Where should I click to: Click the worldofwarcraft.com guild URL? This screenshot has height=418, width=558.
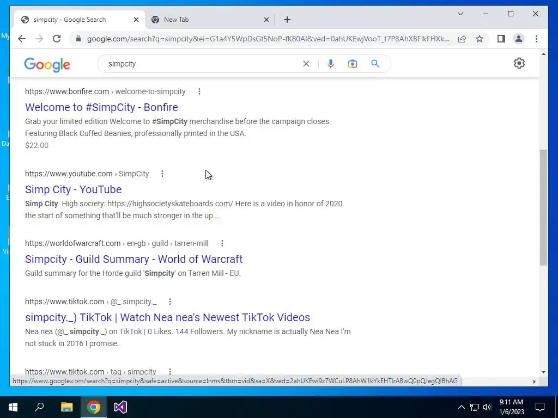(x=117, y=243)
